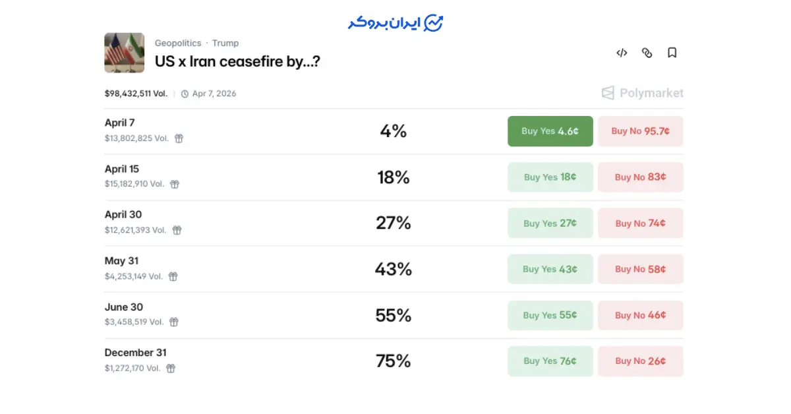
Task: Click the embed code icon
Action: tap(622, 53)
